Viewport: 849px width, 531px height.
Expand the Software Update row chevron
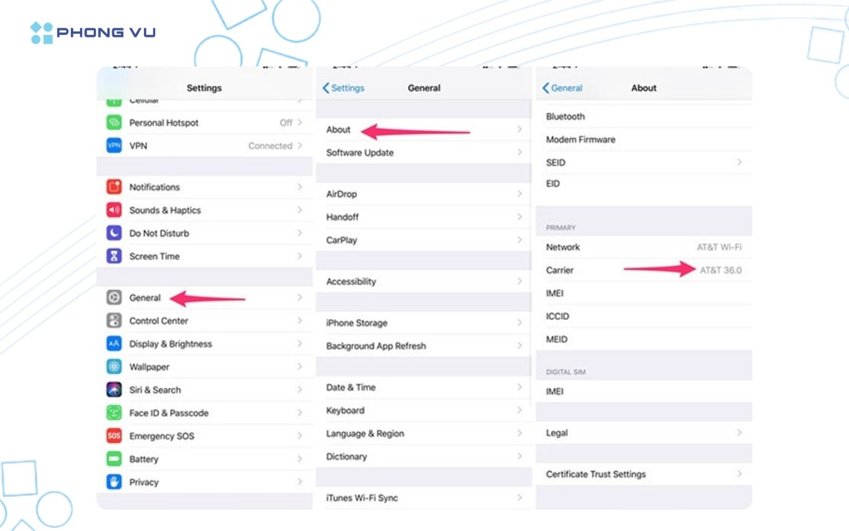click(x=519, y=152)
